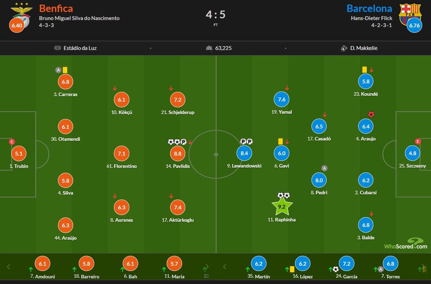
Task: Click the Barcelona club crest
Action: (x=410, y=14)
